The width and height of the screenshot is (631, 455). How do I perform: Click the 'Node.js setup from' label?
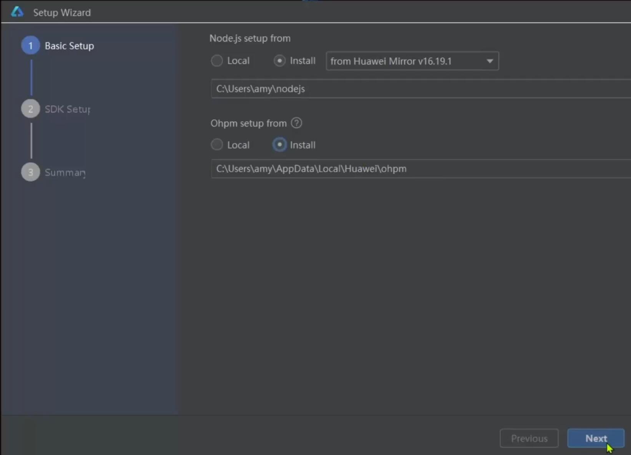tap(250, 38)
